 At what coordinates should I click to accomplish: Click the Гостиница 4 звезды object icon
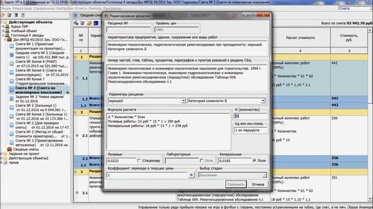click(x=8, y=35)
